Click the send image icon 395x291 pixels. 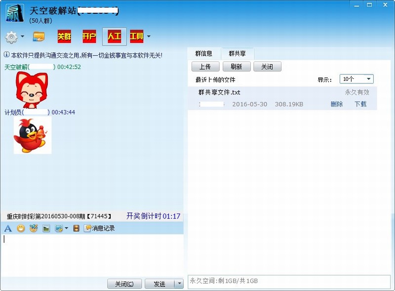pos(46,228)
